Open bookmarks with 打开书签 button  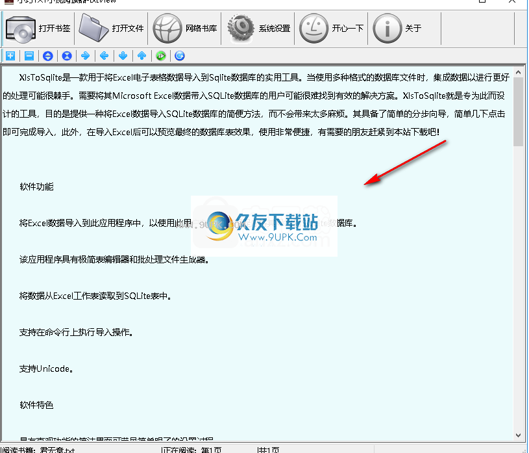tap(38, 29)
